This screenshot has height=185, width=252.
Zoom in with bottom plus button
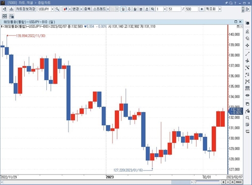coord(223,182)
